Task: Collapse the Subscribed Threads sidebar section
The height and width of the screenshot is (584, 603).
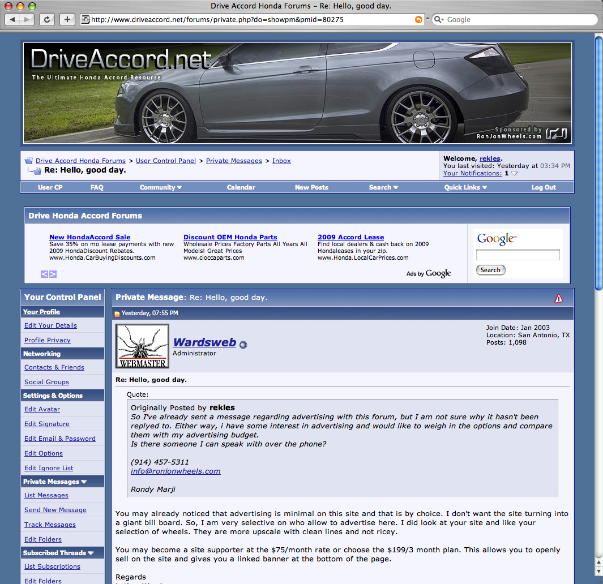Action: 91,553
